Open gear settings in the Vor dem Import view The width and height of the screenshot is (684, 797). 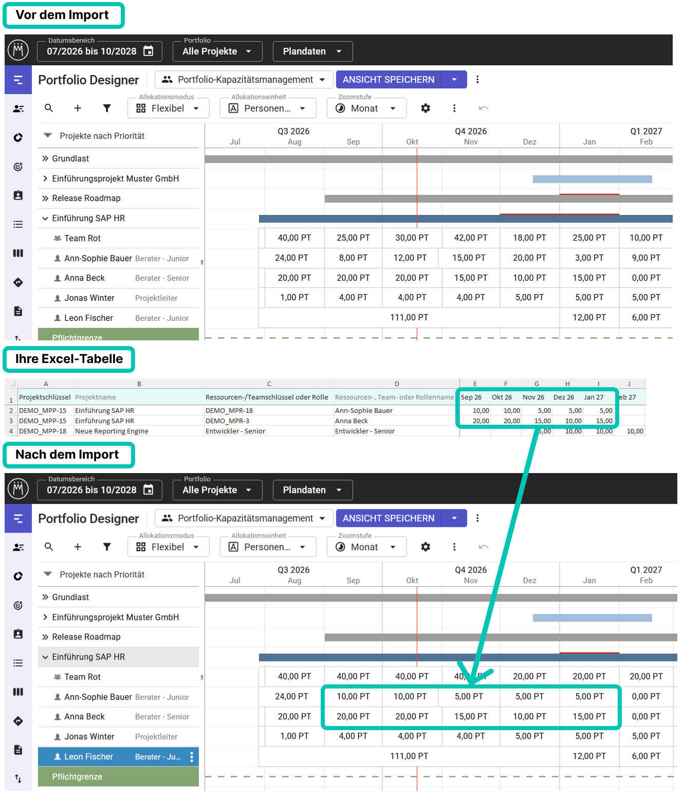point(426,108)
